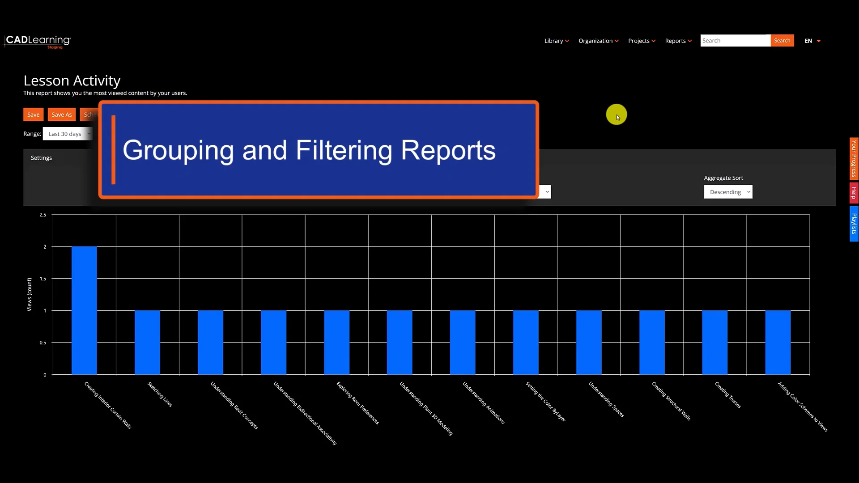Click the Understanding Spaces bar
Image resolution: width=859 pixels, height=483 pixels.
pos(589,343)
